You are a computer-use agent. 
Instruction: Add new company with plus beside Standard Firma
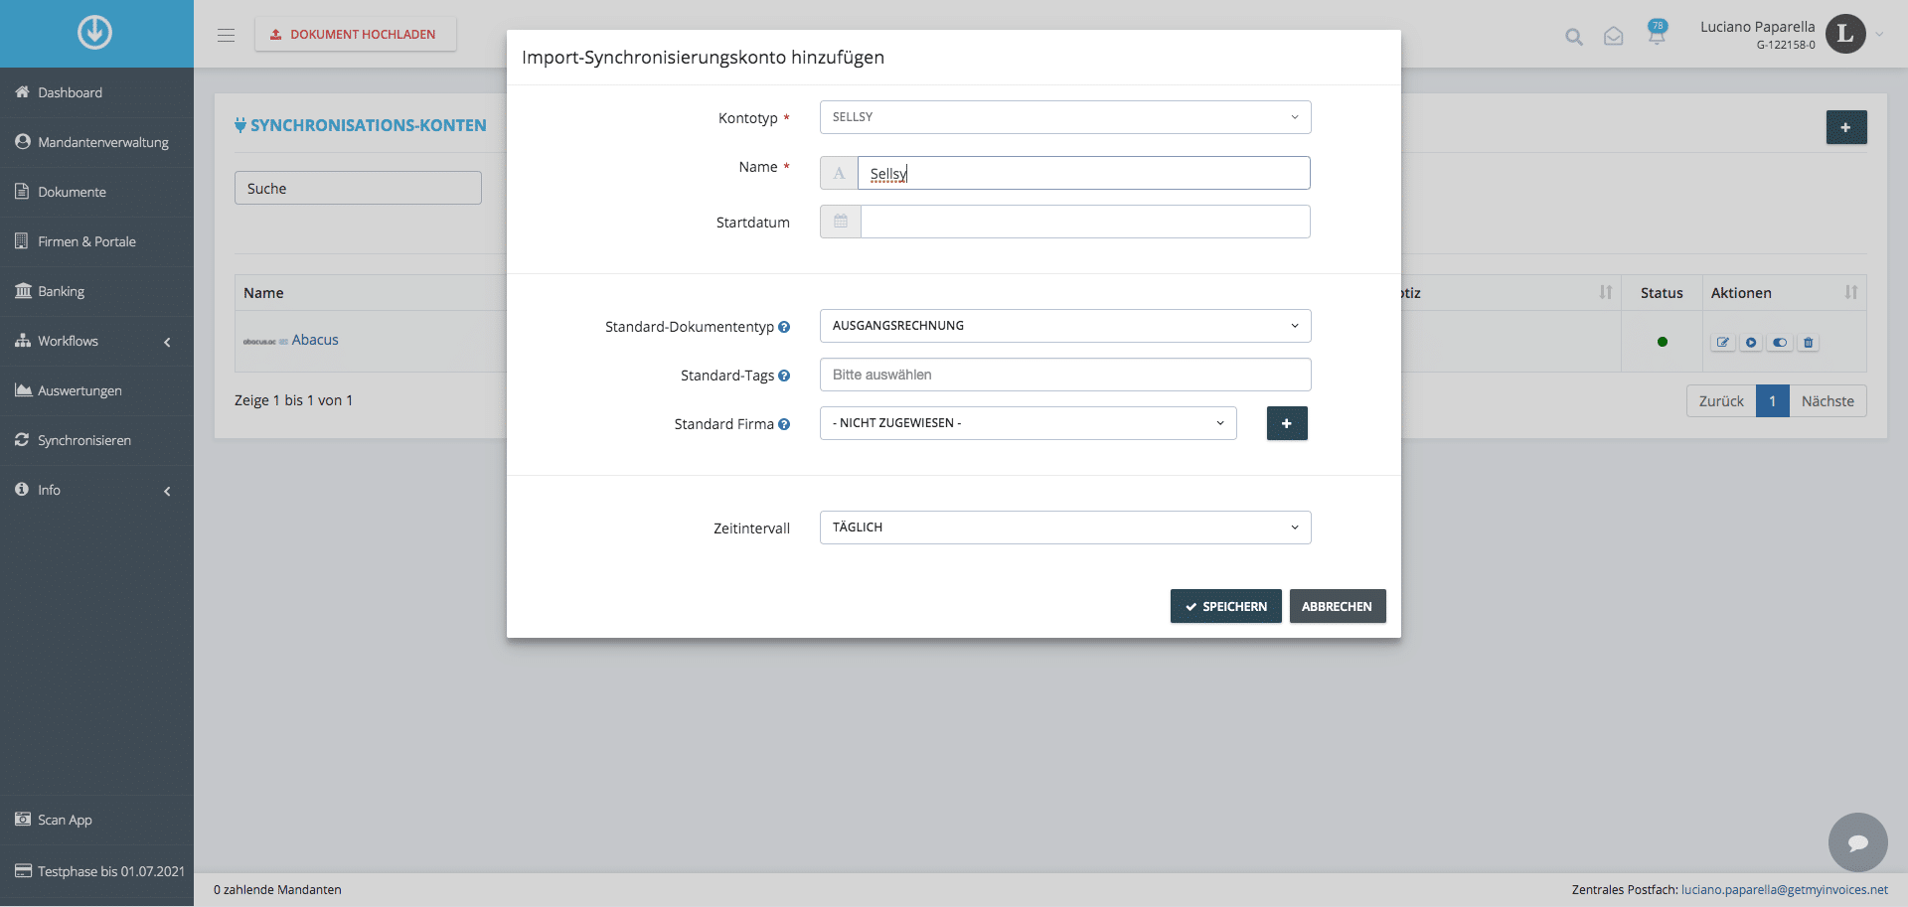pyautogui.click(x=1287, y=423)
